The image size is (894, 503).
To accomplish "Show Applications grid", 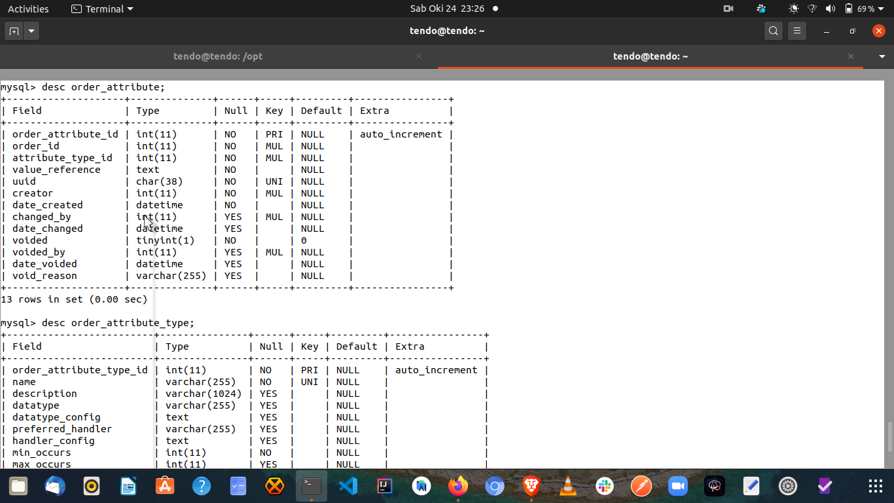I will click(876, 486).
